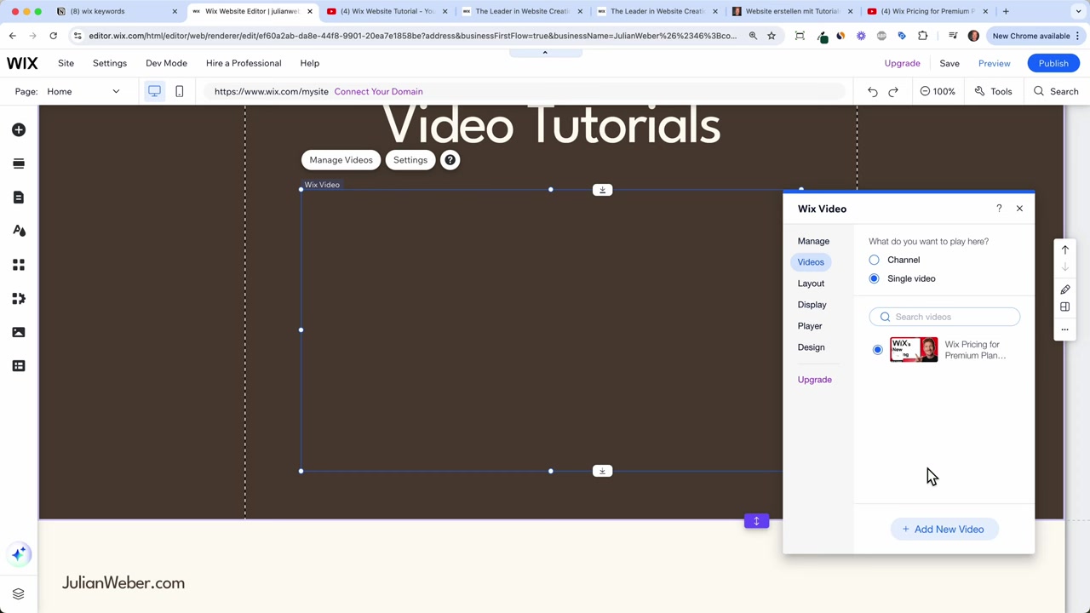This screenshot has height=613, width=1090.
Task: Open the Page Home dropdown
Action: pyautogui.click(x=84, y=91)
